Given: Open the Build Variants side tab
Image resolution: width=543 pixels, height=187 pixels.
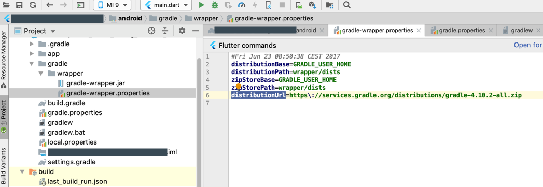Looking at the screenshot, I should [4, 165].
